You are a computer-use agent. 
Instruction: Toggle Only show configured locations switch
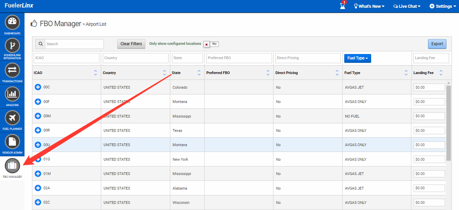tap(211, 44)
